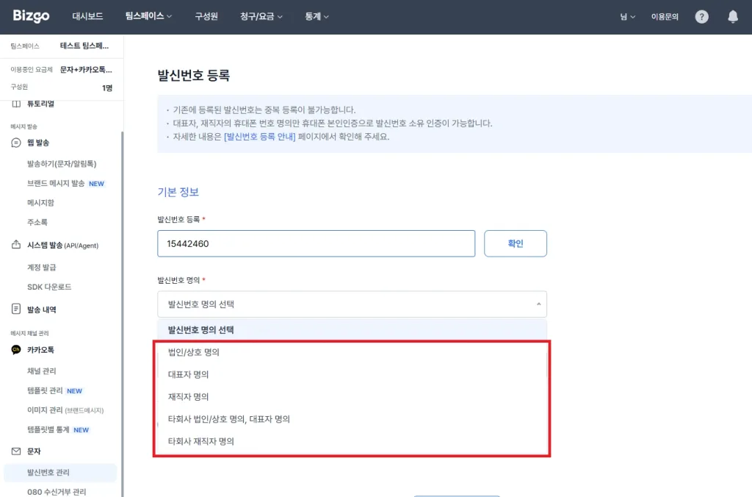
Task: Go to 템플릿별 통계
Action: click(x=48, y=430)
